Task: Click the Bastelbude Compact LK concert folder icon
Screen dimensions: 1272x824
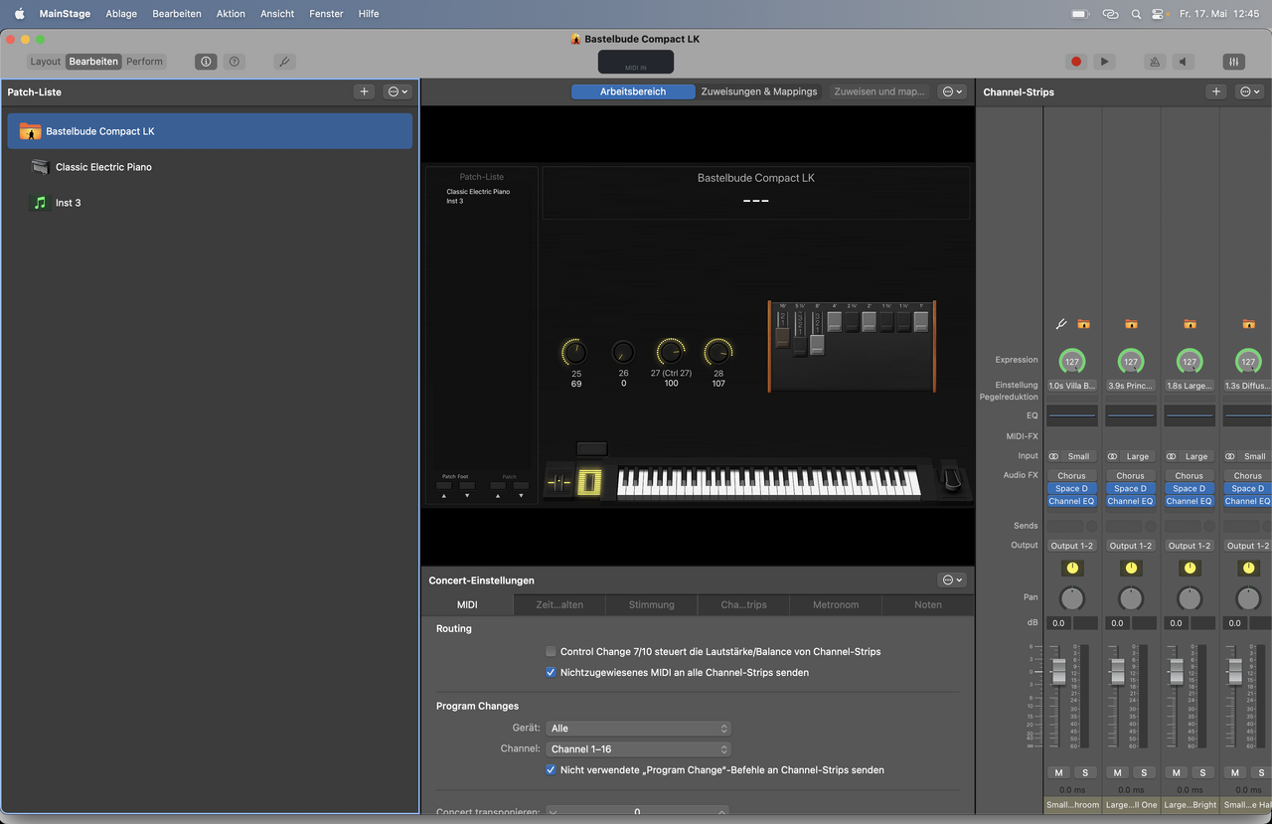Action: pyautogui.click(x=31, y=131)
